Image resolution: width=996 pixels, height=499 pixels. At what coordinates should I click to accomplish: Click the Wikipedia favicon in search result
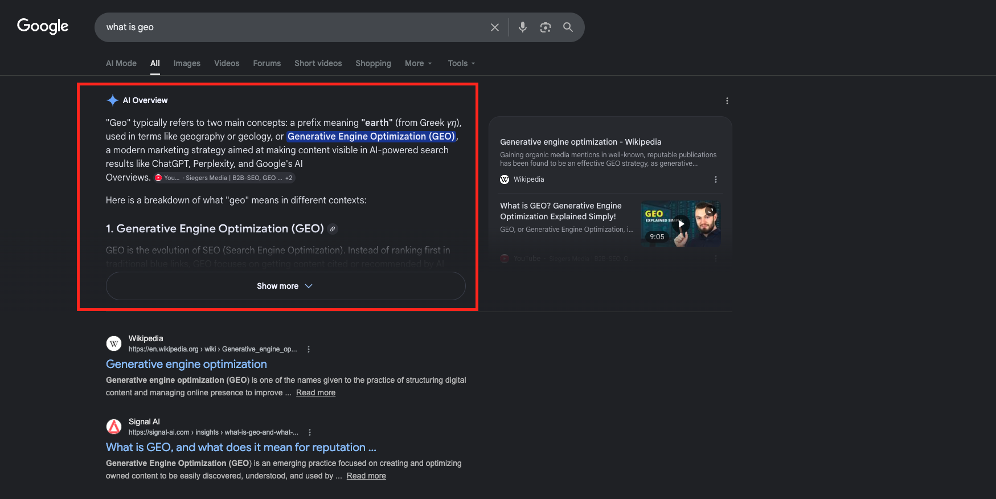pos(114,343)
